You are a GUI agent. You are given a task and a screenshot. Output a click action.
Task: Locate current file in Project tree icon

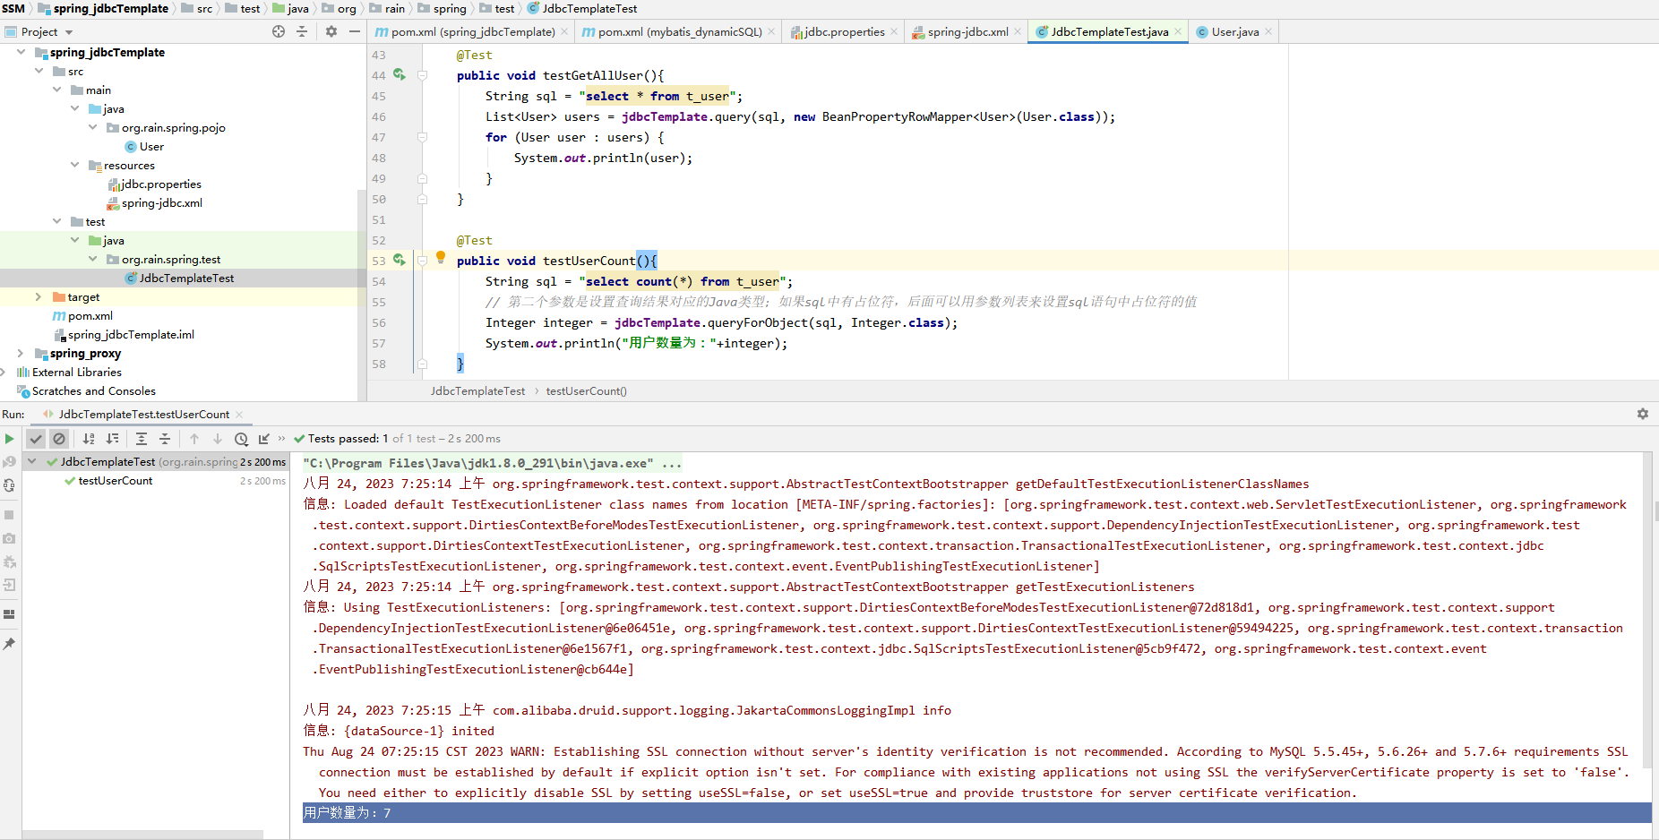(x=279, y=31)
